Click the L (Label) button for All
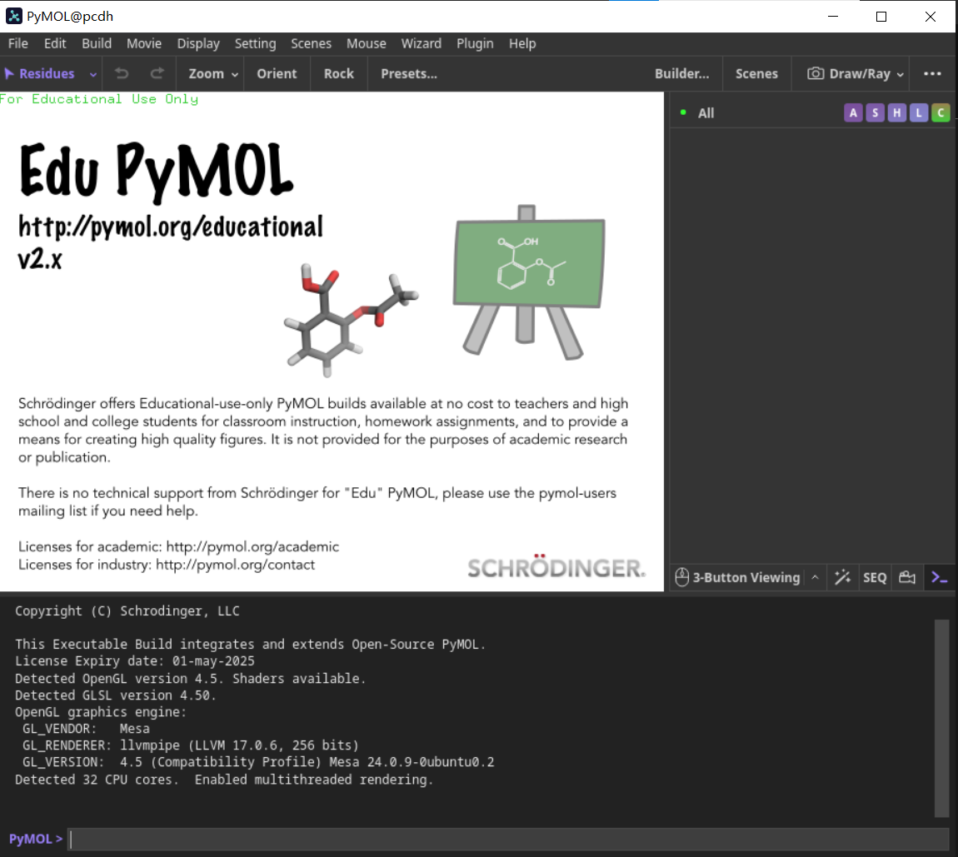This screenshot has width=958, height=857. click(x=919, y=112)
